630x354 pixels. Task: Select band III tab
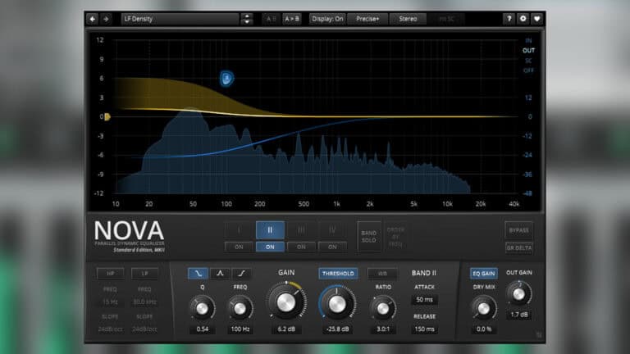click(x=301, y=230)
